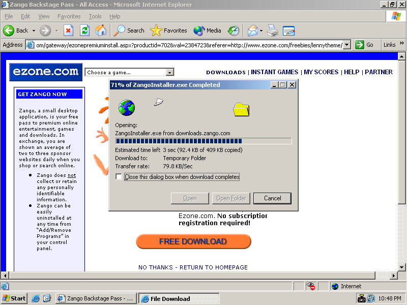Click the PARTNER navigation link

[x=379, y=72]
